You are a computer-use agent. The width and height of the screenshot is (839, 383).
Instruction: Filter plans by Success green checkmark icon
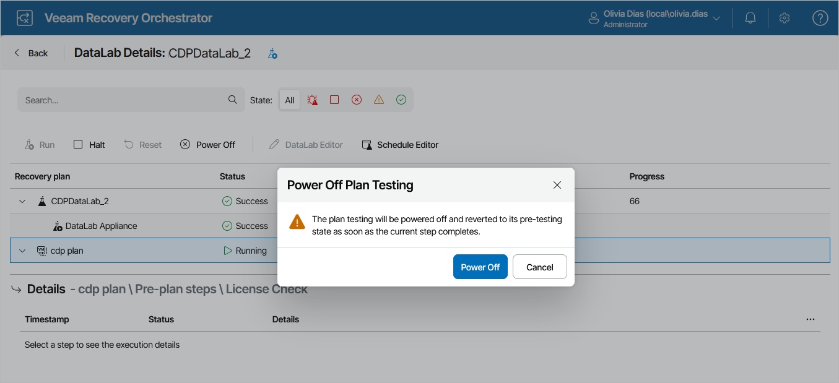[401, 100]
